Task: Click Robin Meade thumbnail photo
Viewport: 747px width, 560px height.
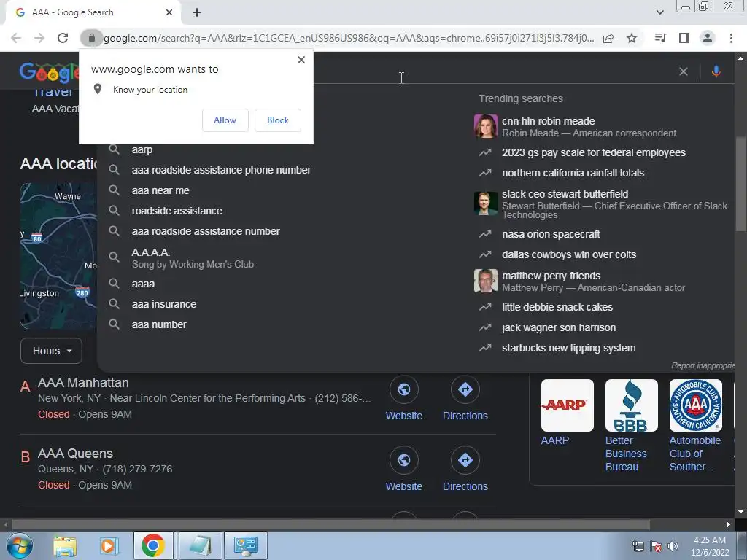Action: (x=485, y=126)
